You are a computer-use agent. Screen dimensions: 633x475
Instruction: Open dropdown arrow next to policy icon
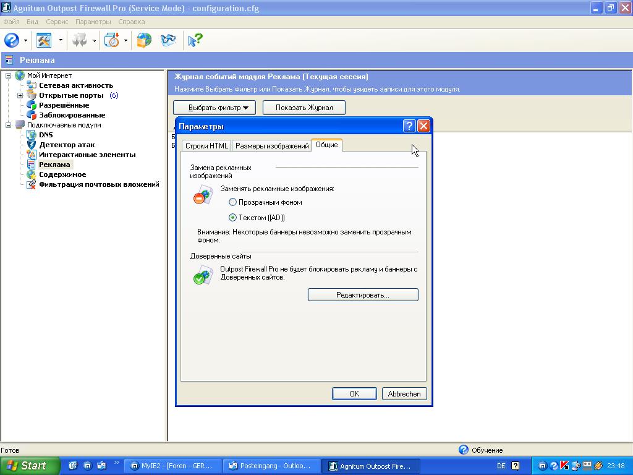click(x=94, y=40)
